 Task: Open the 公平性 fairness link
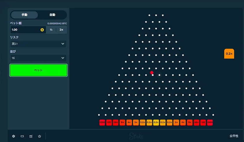tap(234, 136)
